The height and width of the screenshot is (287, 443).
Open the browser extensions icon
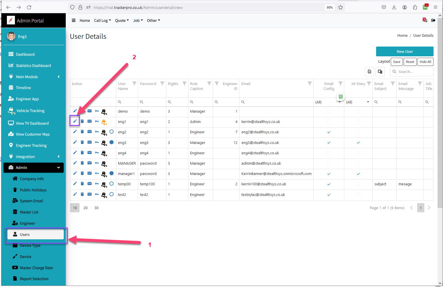coord(415,7)
